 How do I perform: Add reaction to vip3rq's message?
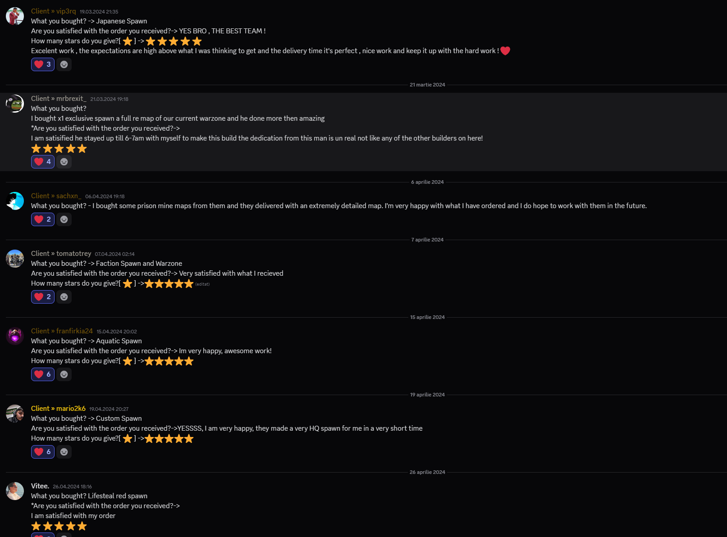point(64,64)
